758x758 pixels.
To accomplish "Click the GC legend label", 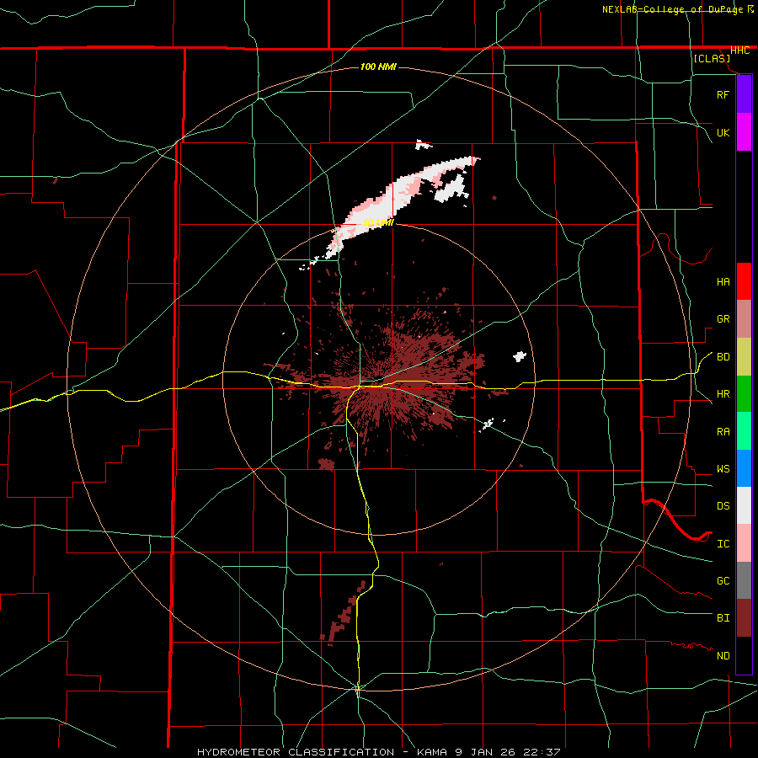I will [723, 580].
